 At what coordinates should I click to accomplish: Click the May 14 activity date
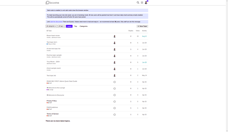[x=144, y=75]
